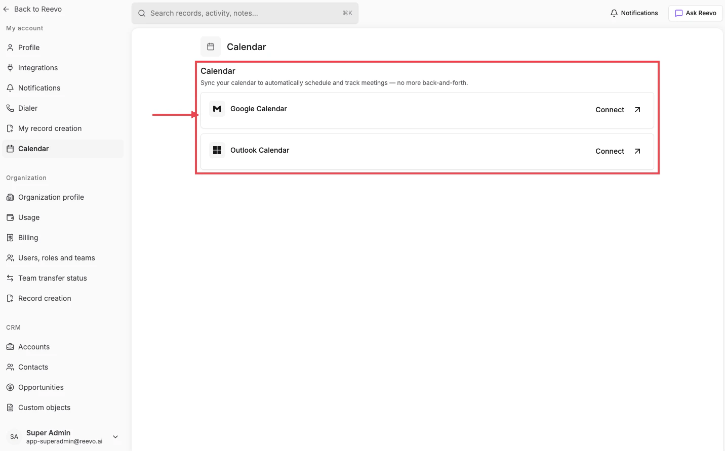Expand the Super Admin account chevron

(x=115, y=437)
